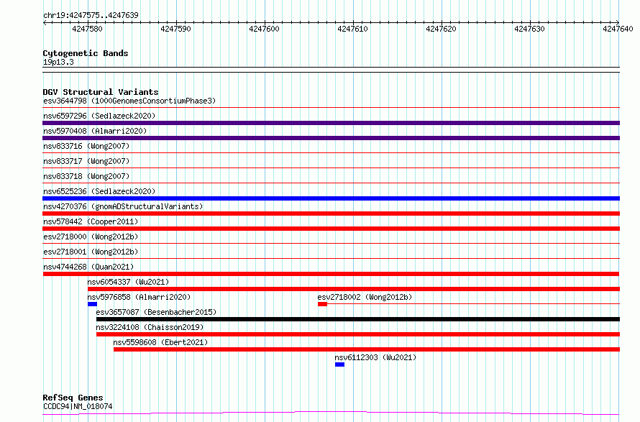Click the Cytogenetic Bands track title
640x422 pixels.
[86, 53]
